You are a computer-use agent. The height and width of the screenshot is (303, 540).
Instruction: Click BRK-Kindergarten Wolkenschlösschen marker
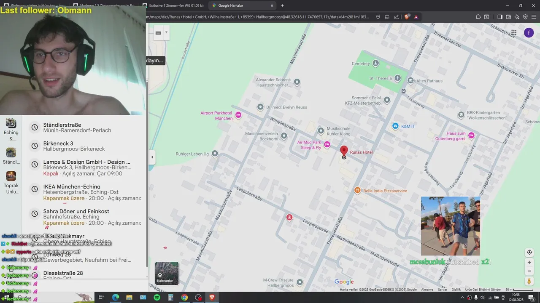coord(461,114)
